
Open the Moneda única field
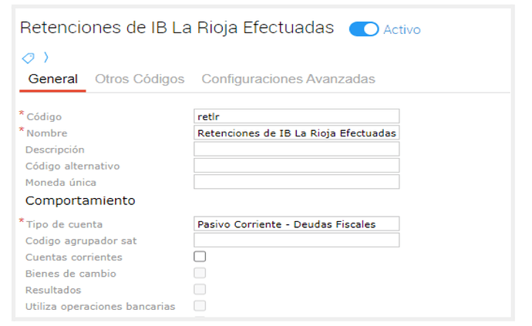(296, 182)
